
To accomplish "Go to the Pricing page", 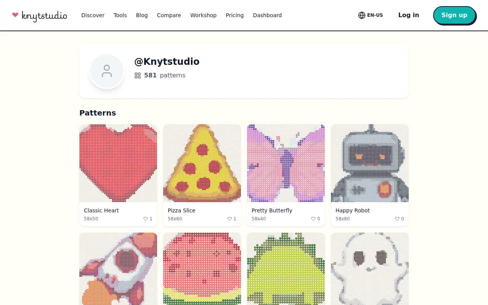I will coord(234,15).
